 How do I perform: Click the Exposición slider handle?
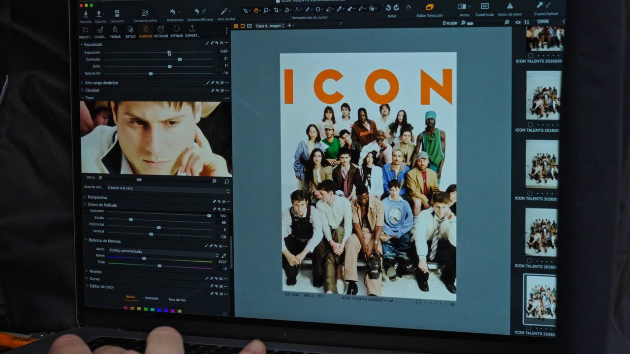(169, 53)
